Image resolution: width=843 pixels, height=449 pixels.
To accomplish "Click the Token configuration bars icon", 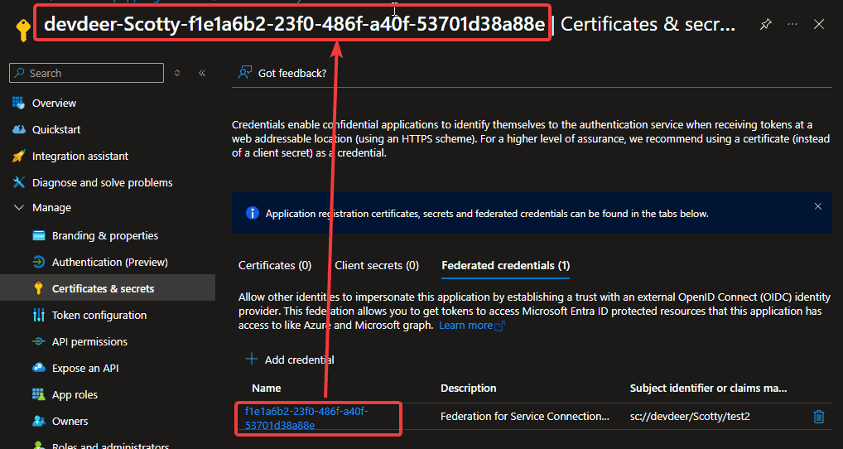I will (x=39, y=315).
